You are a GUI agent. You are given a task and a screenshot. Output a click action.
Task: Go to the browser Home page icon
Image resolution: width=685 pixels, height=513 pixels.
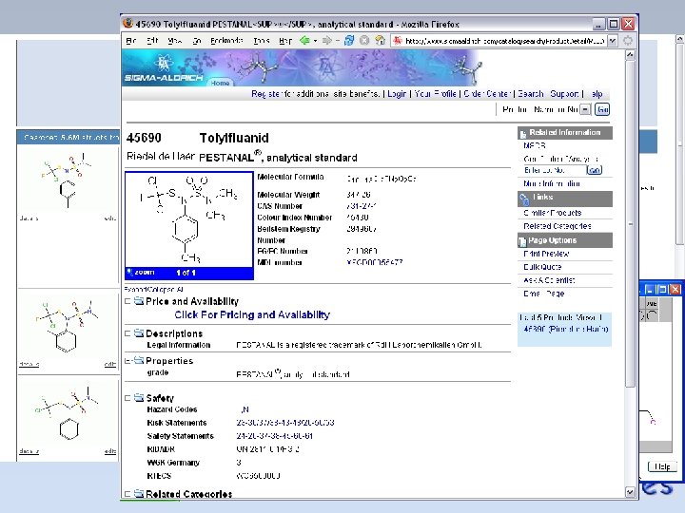click(x=381, y=41)
